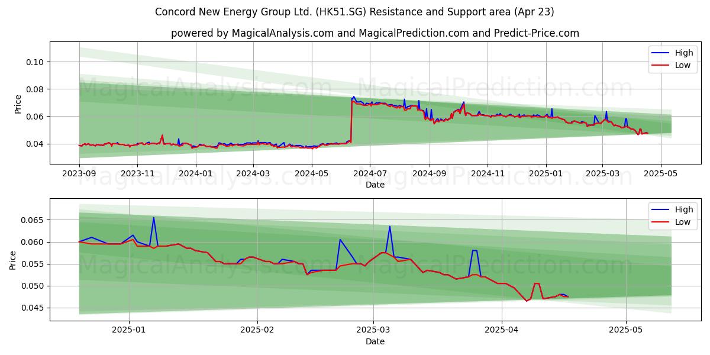Click the '0.050' price tick label
The image size is (710, 355).
click(33, 286)
